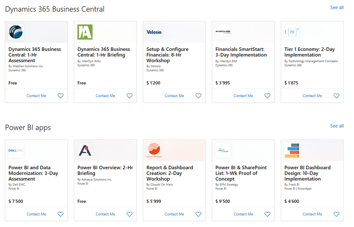Favorite the Power BI Overview: 2-Hr Briefing card
The image size is (354, 227).
(130, 214)
